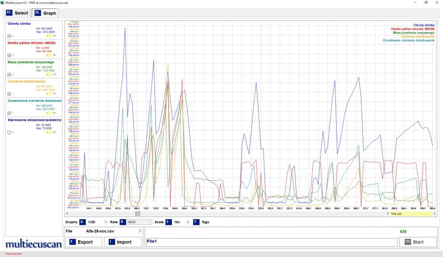The width and height of the screenshot is (443, 257).
Task: Click the F10 icon on the Start button
Action: [408, 242]
